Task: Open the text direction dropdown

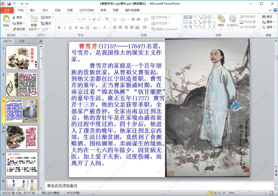Action: (x=160, y=17)
